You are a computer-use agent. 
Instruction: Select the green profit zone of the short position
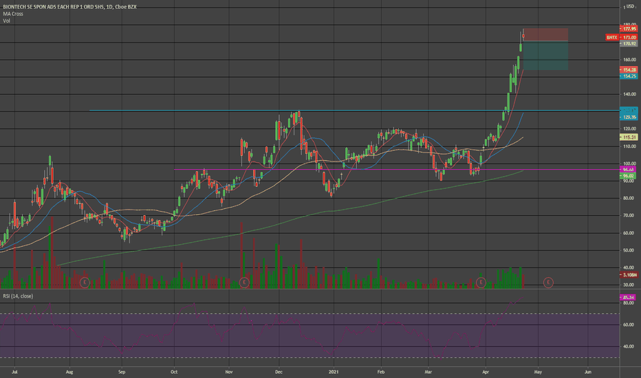coord(546,56)
